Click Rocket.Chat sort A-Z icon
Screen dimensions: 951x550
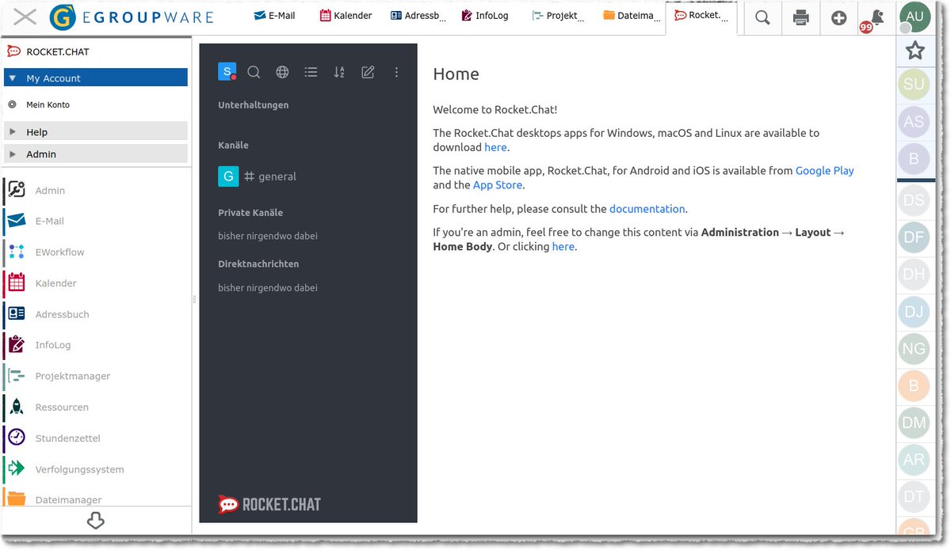click(339, 72)
